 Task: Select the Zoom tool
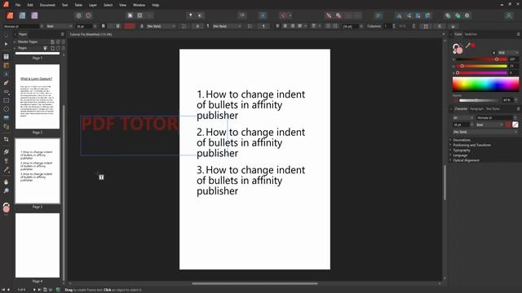coord(6,190)
